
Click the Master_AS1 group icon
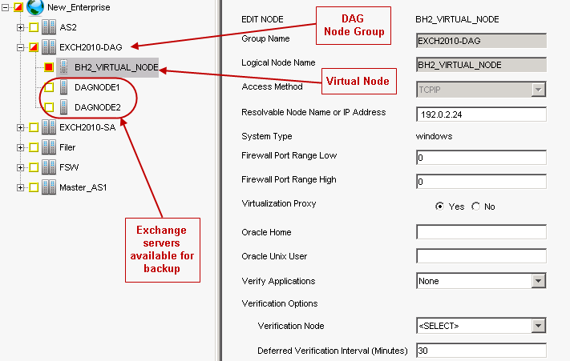(49, 187)
